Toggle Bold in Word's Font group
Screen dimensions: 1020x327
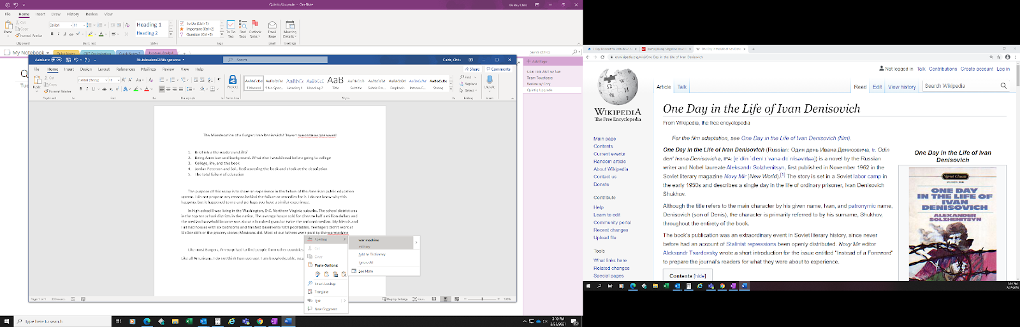pyautogui.click(x=81, y=89)
